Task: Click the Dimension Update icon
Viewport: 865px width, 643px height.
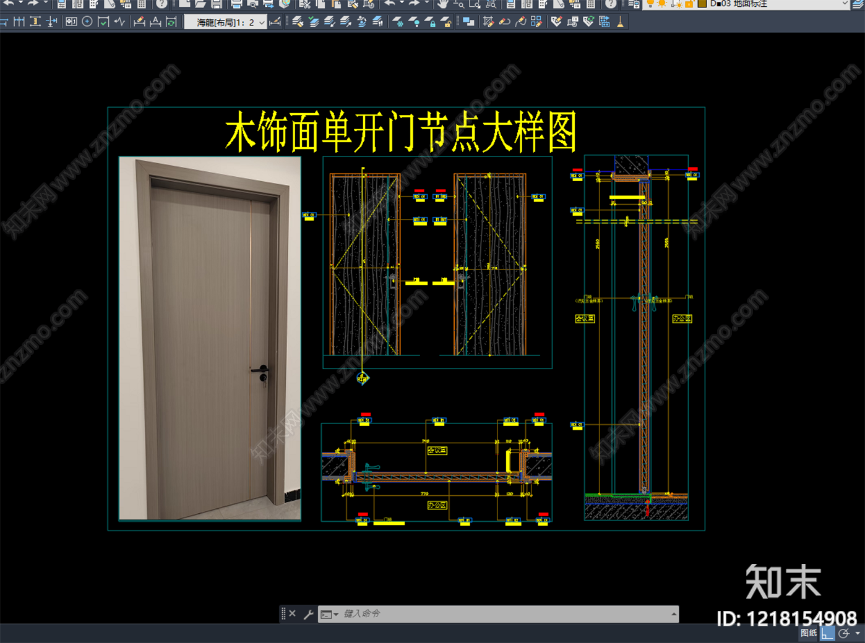Action: [x=171, y=22]
